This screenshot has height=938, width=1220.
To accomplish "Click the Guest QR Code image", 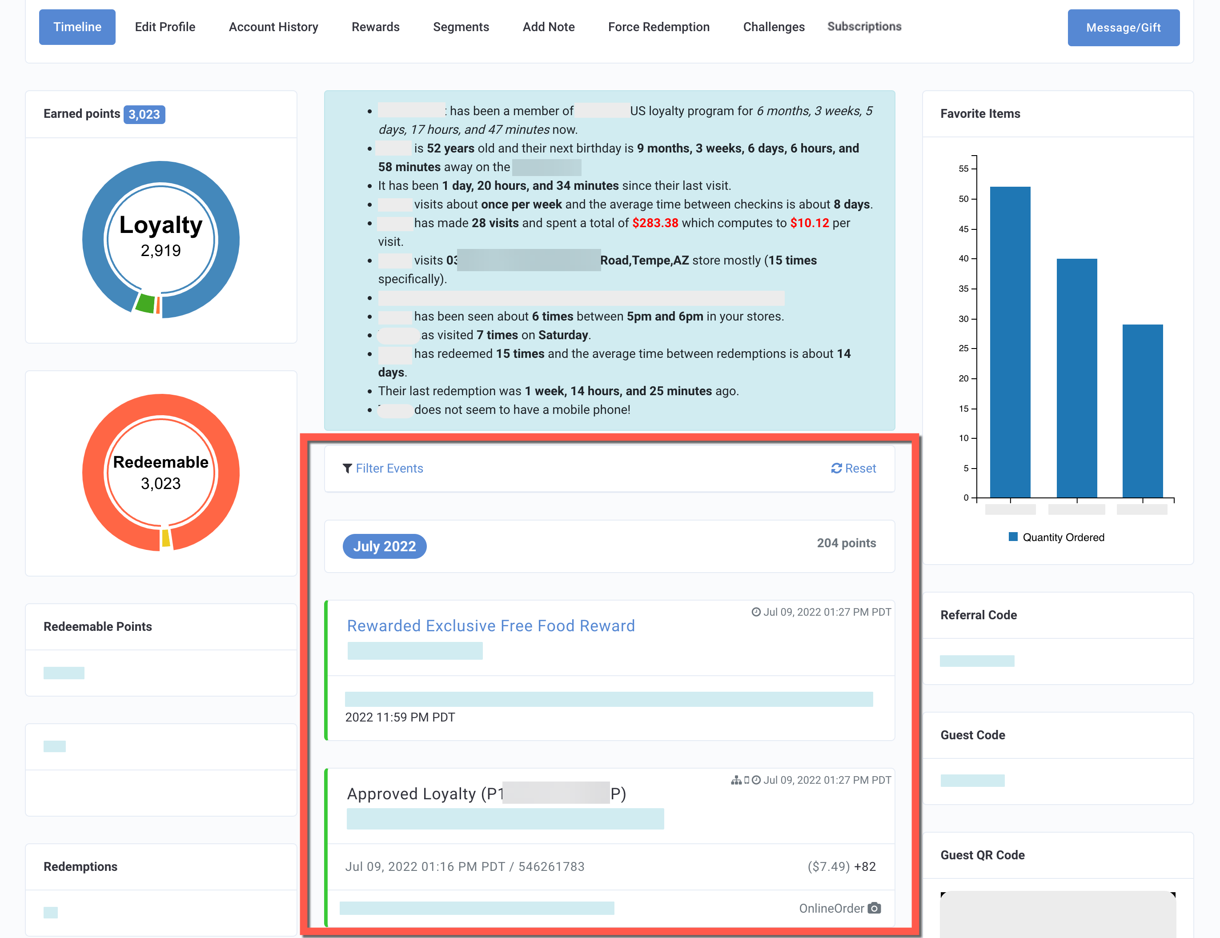I will pyautogui.click(x=1058, y=914).
